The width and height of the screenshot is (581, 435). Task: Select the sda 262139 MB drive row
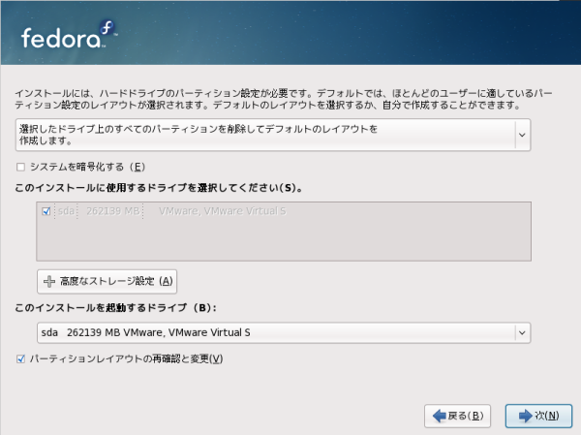point(97,211)
